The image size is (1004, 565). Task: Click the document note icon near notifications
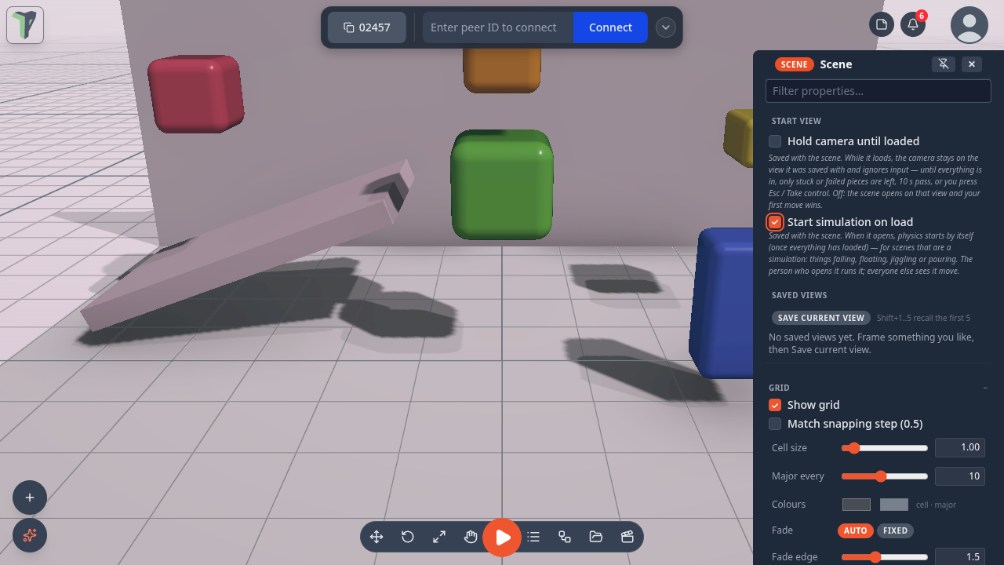[882, 24]
